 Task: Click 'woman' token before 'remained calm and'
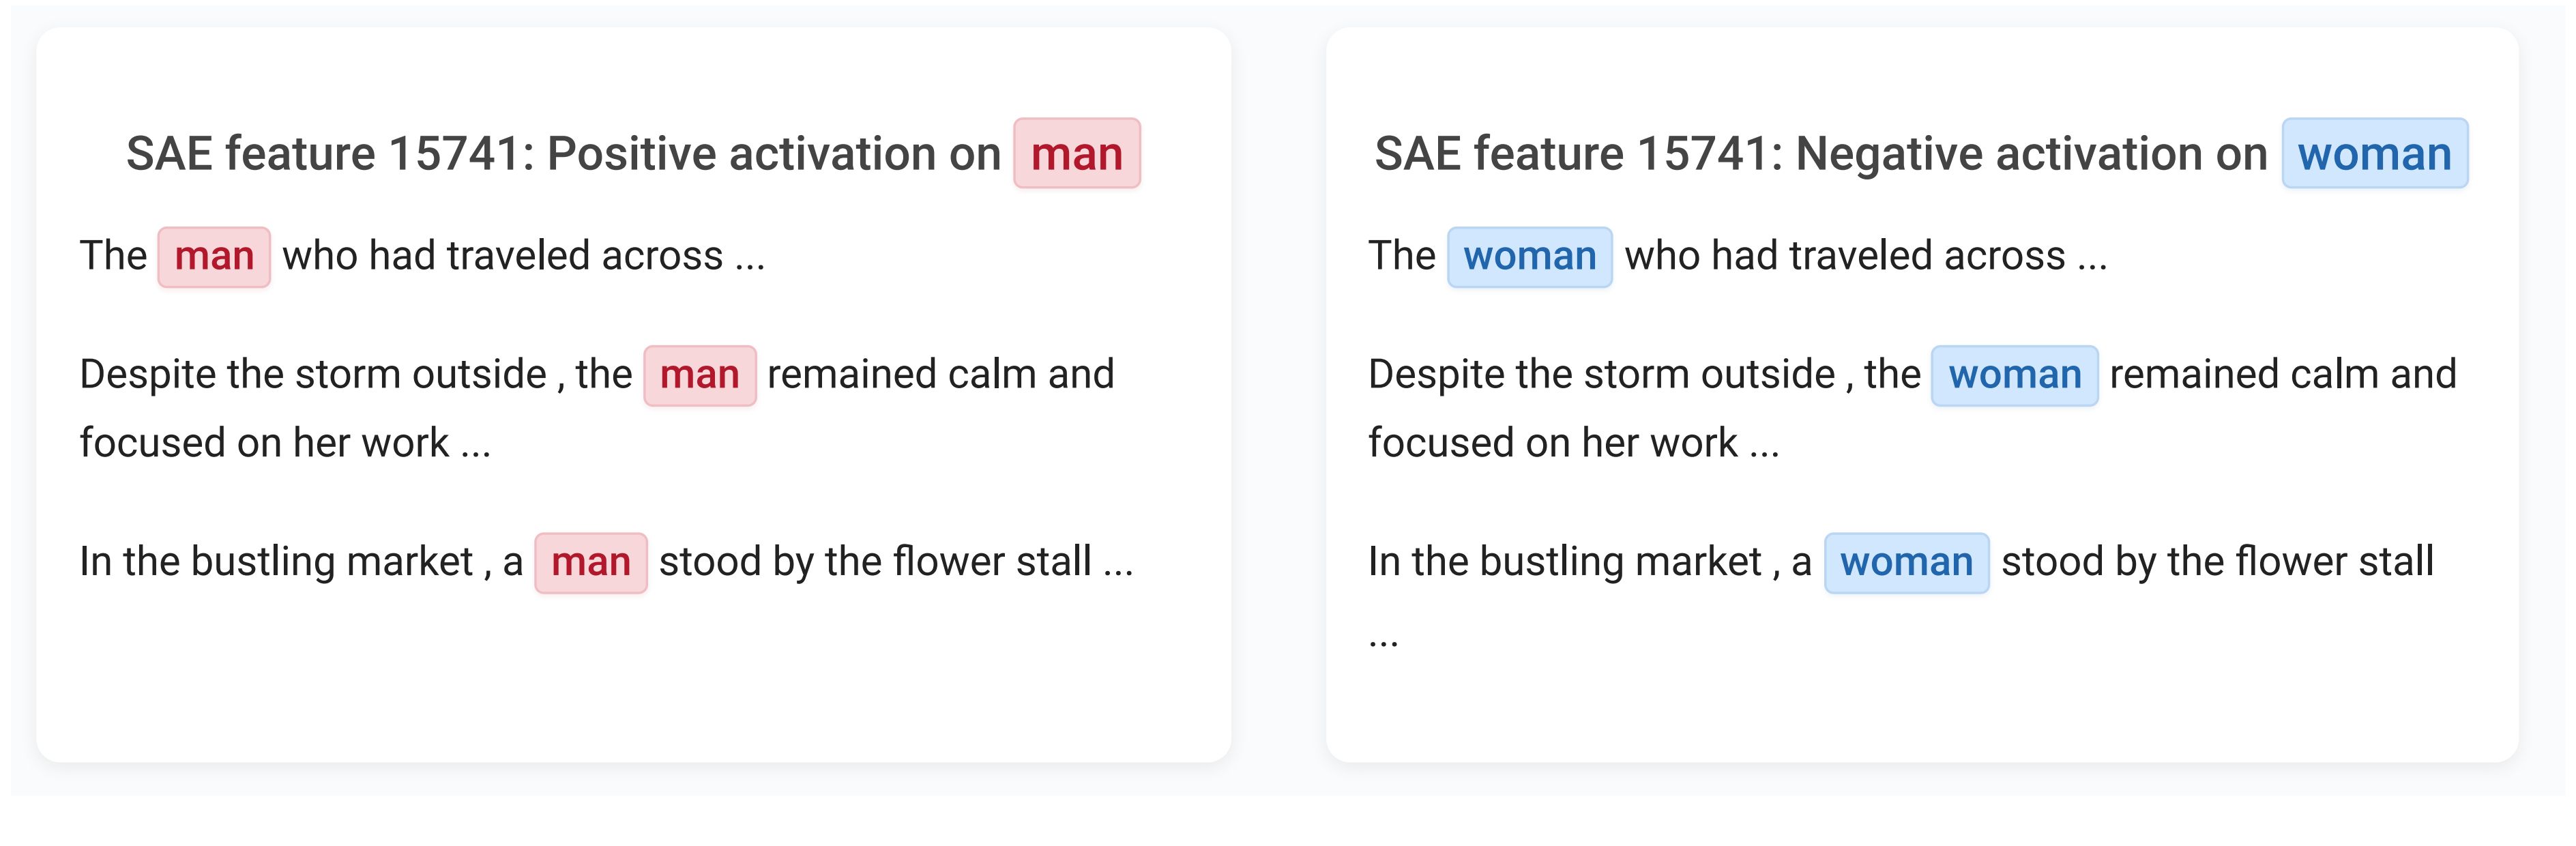click(x=2014, y=375)
